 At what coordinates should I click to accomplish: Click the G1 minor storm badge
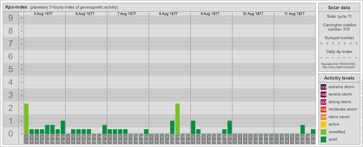pos(323,117)
